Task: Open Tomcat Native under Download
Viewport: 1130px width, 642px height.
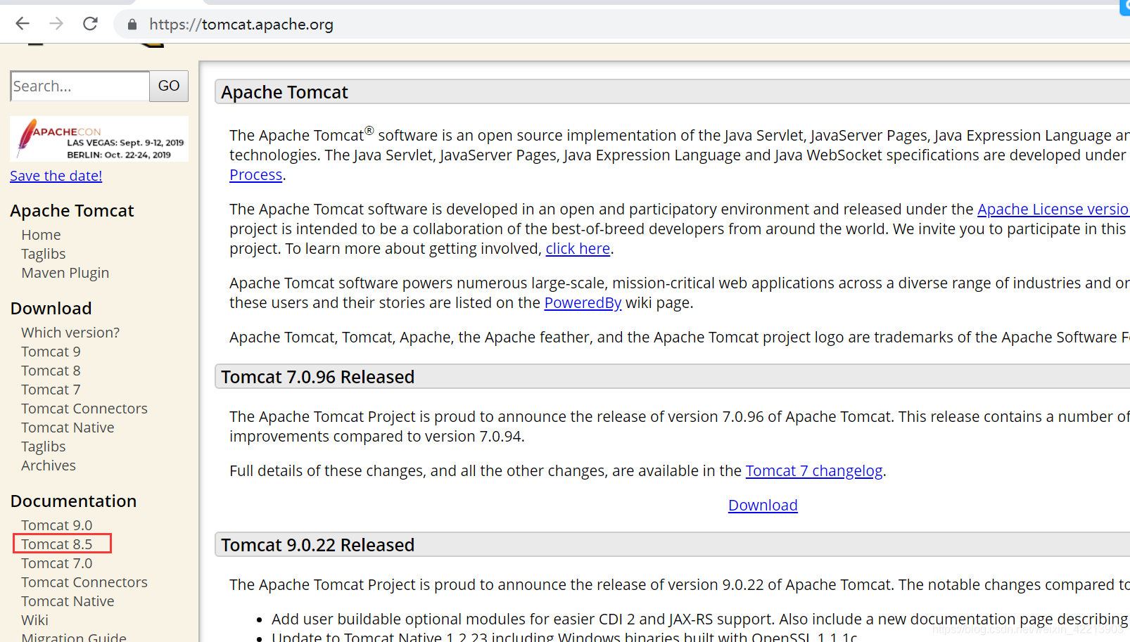Action: point(68,428)
